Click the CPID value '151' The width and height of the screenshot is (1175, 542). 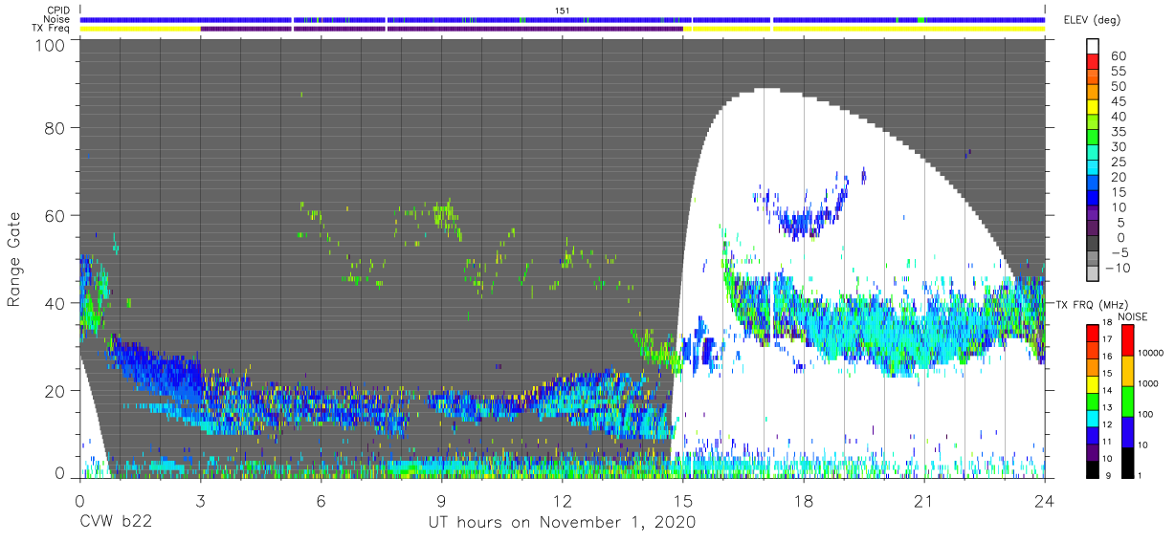[x=563, y=11]
